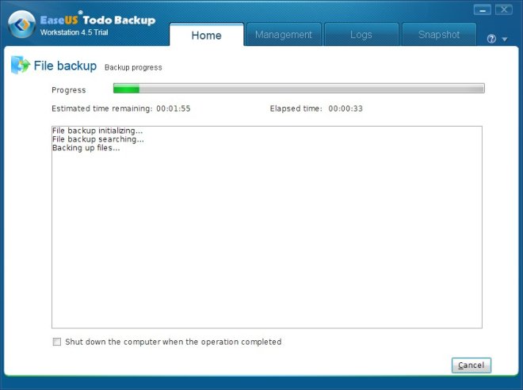
Task: Minimize the Todo Backup window
Action: [483, 10]
